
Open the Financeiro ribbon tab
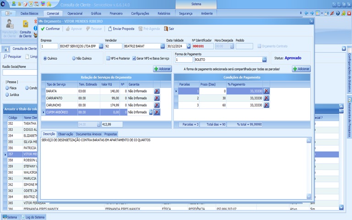(115, 13)
